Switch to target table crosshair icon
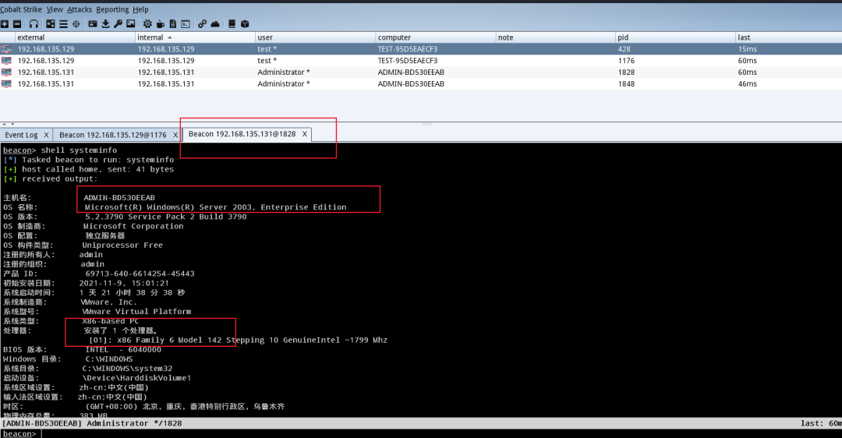842x438 pixels. coord(76,23)
